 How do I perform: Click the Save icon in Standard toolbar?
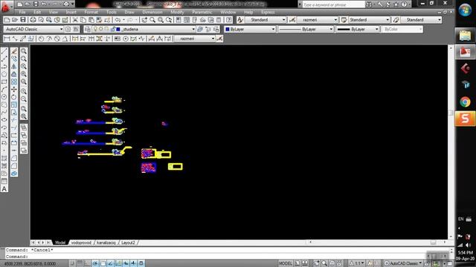pos(23,20)
